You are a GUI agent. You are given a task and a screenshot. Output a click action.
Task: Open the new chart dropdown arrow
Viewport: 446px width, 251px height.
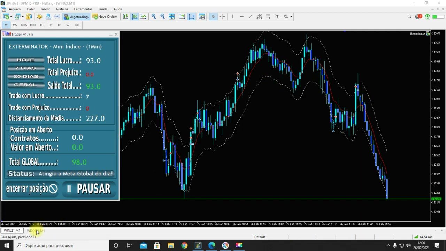pyautogui.click(x=11, y=16)
